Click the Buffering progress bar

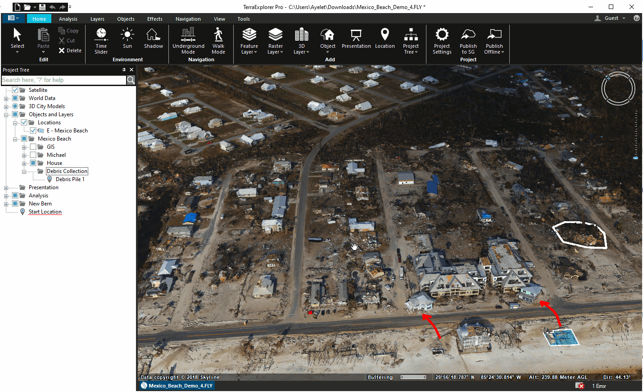click(x=413, y=377)
